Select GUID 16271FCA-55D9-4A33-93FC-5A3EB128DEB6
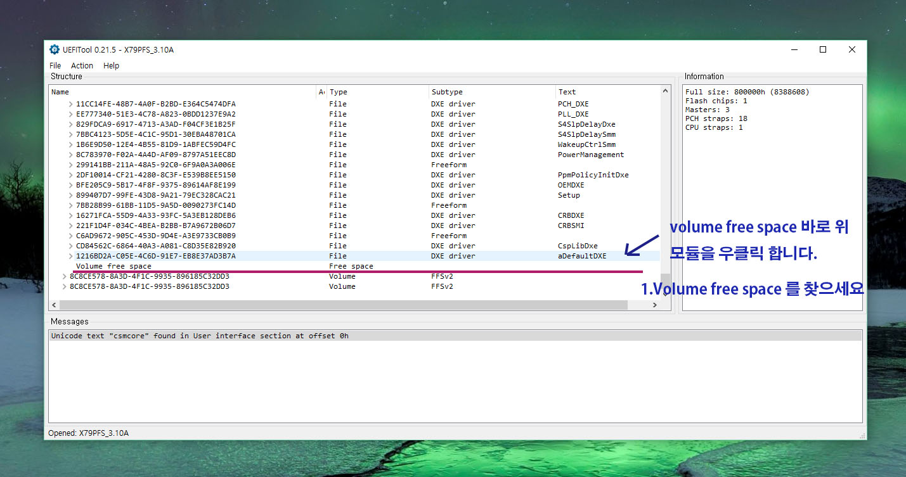 156,215
